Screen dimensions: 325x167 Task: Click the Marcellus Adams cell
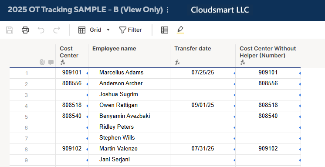[129, 73]
